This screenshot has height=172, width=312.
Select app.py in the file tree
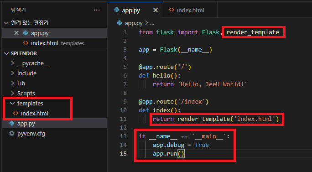[x=26, y=124]
